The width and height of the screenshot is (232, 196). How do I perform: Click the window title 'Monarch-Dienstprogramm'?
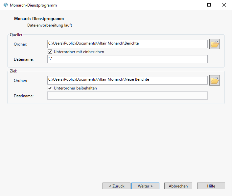point(33,5)
